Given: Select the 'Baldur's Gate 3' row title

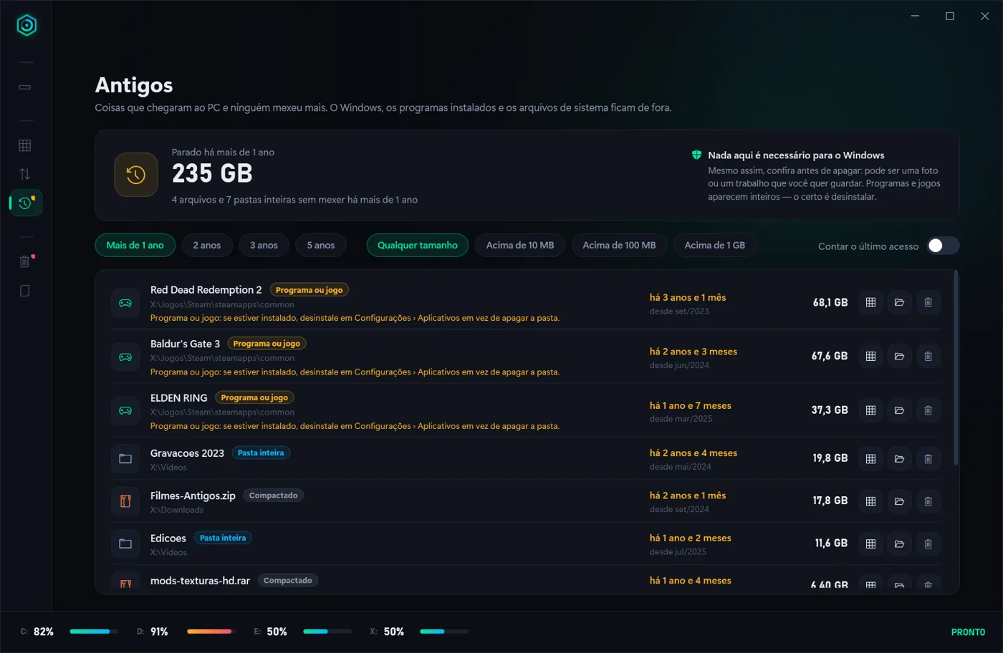Looking at the screenshot, I should 185,344.
